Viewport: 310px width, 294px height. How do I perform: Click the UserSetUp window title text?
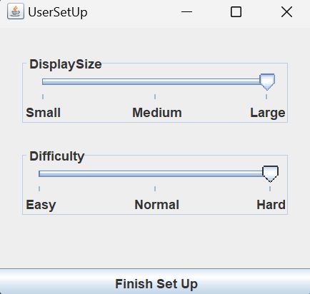click(x=58, y=12)
